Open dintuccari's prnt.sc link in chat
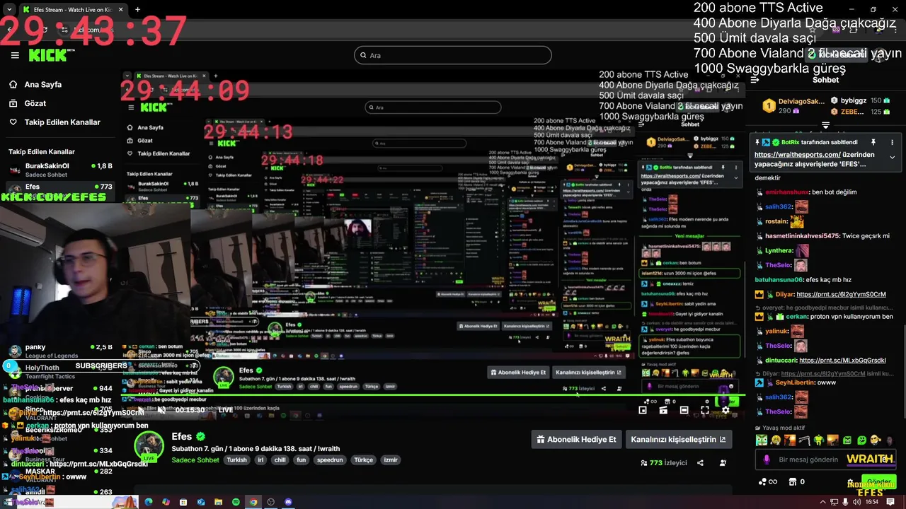 click(x=842, y=360)
